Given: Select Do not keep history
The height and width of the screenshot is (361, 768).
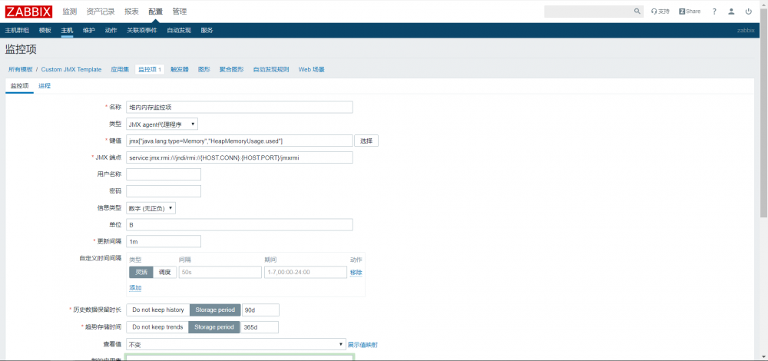Looking at the screenshot, I should point(158,310).
